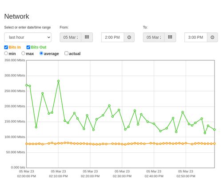Enable the actual checkbox

click(67, 53)
